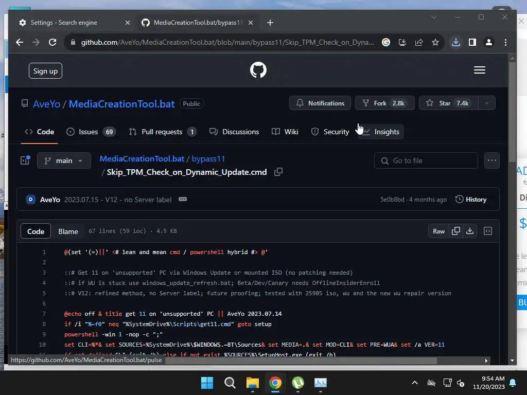The image size is (527, 395).
Task: Share this page icon
Action: 419,42
